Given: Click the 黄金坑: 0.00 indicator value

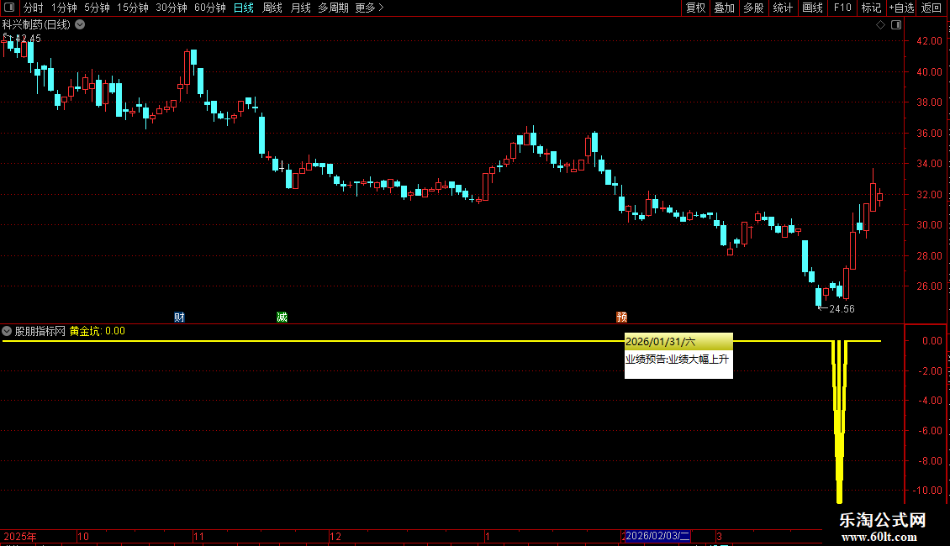Looking at the screenshot, I should pos(97,331).
